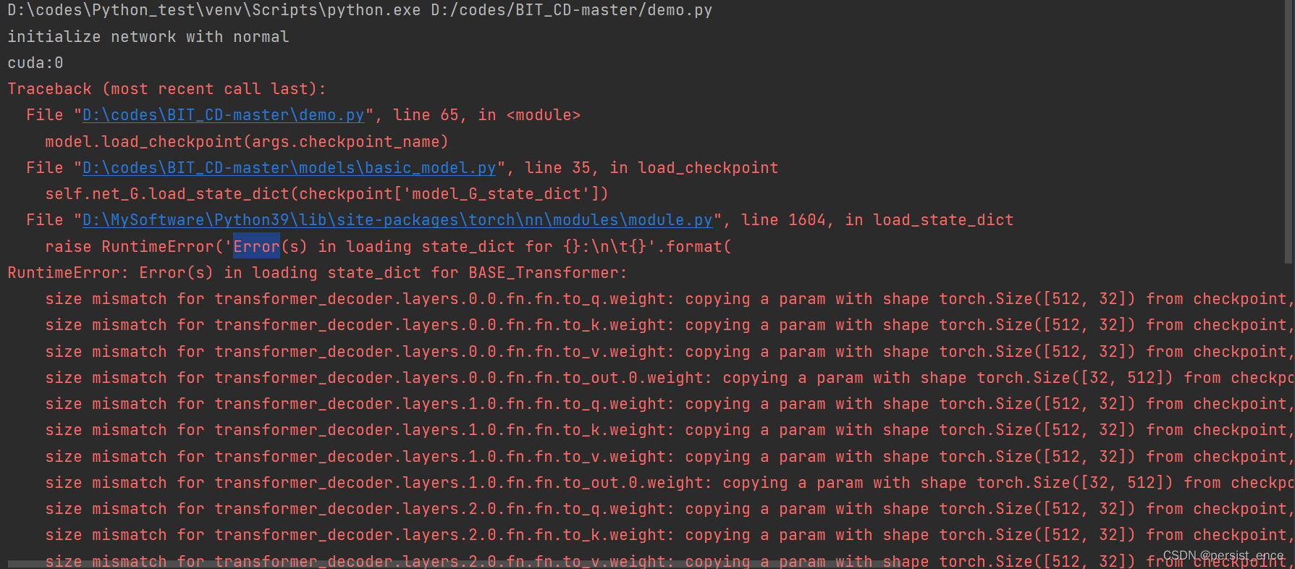Click the python.exe command line at top
This screenshot has height=569, width=1295.
point(360,11)
